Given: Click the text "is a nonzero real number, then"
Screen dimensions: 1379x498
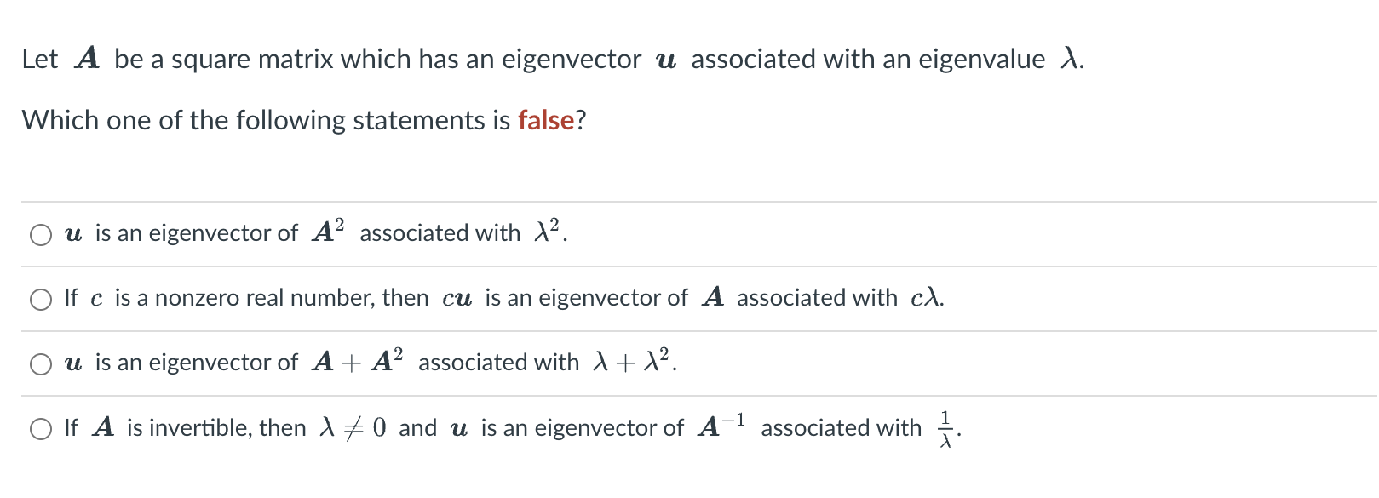Looking at the screenshot, I should (x=271, y=298).
